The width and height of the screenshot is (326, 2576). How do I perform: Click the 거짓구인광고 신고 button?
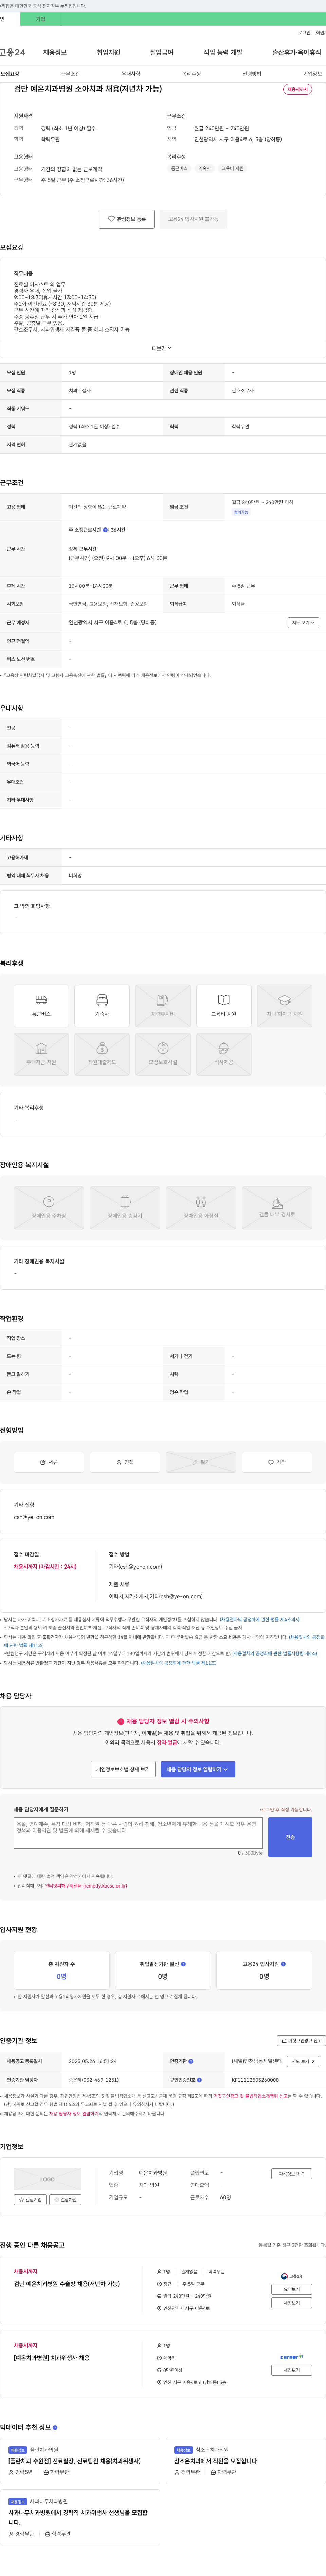click(x=301, y=2041)
